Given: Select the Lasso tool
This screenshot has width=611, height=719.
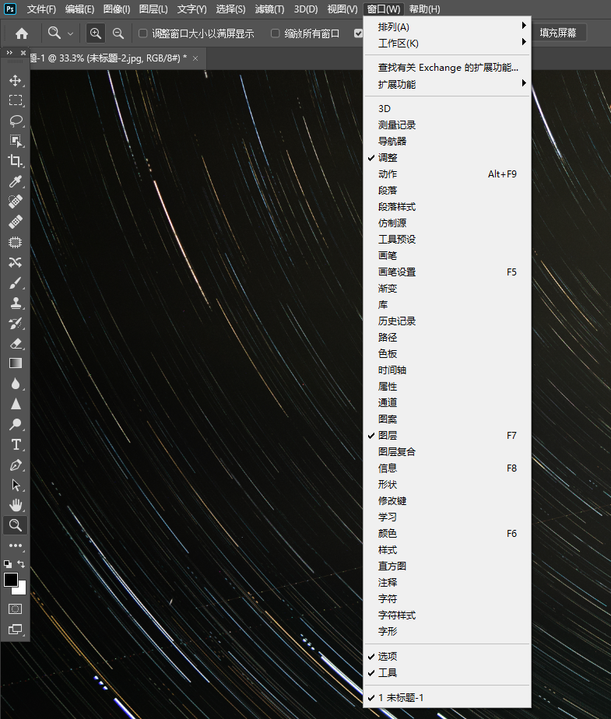Looking at the screenshot, I should click(15, 121).
